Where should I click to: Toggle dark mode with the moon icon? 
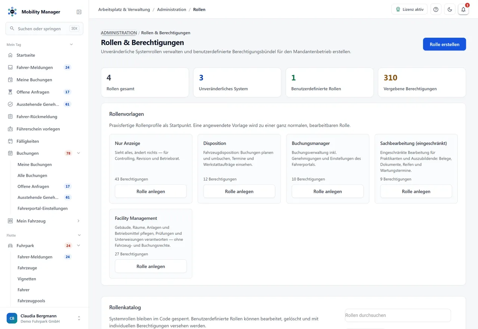click(450, 9)
